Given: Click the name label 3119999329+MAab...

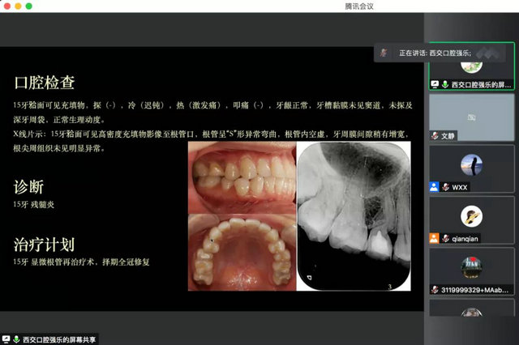Looking at the screenshot, I should tap(474, 290).
